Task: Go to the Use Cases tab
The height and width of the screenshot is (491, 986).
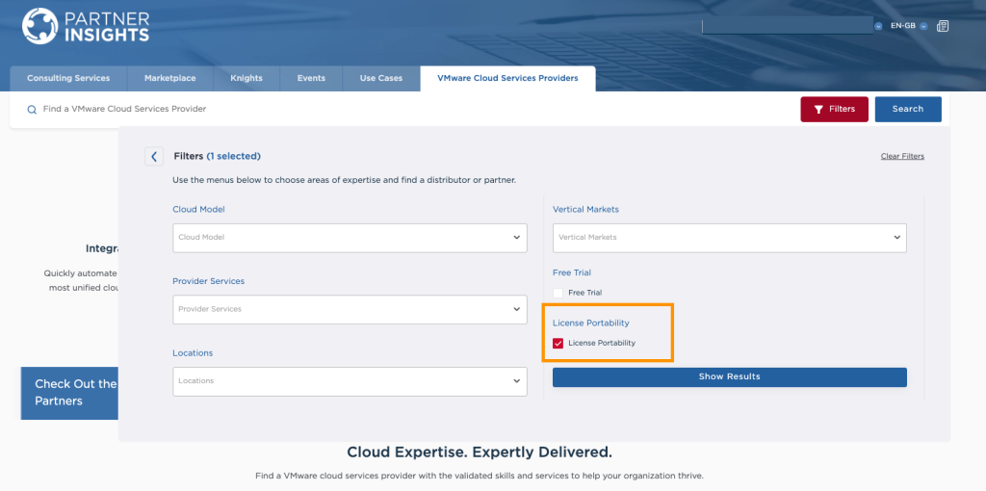Action: click(381, 78)
